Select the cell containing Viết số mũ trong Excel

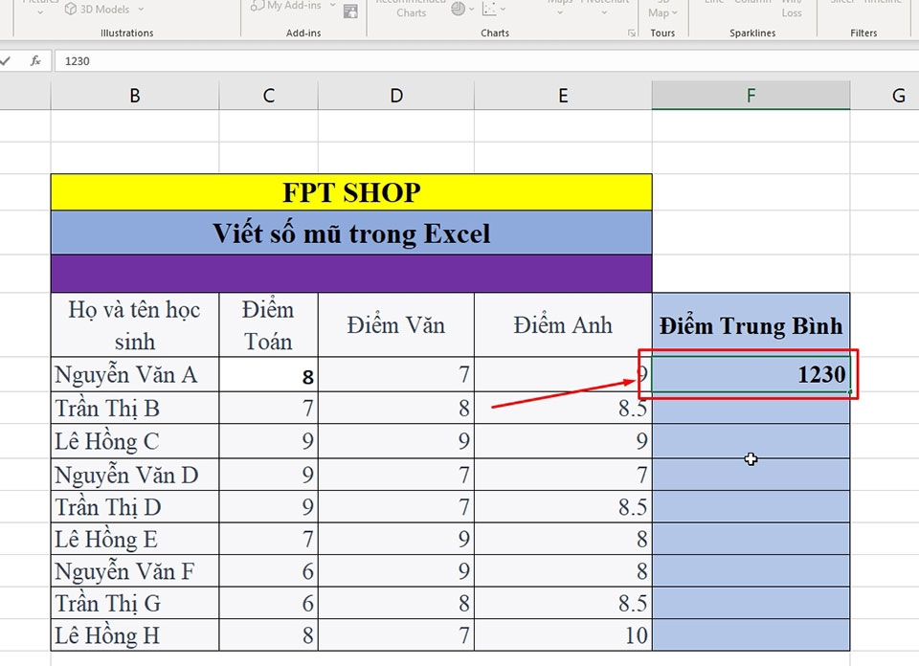click(x=351, y=233)
